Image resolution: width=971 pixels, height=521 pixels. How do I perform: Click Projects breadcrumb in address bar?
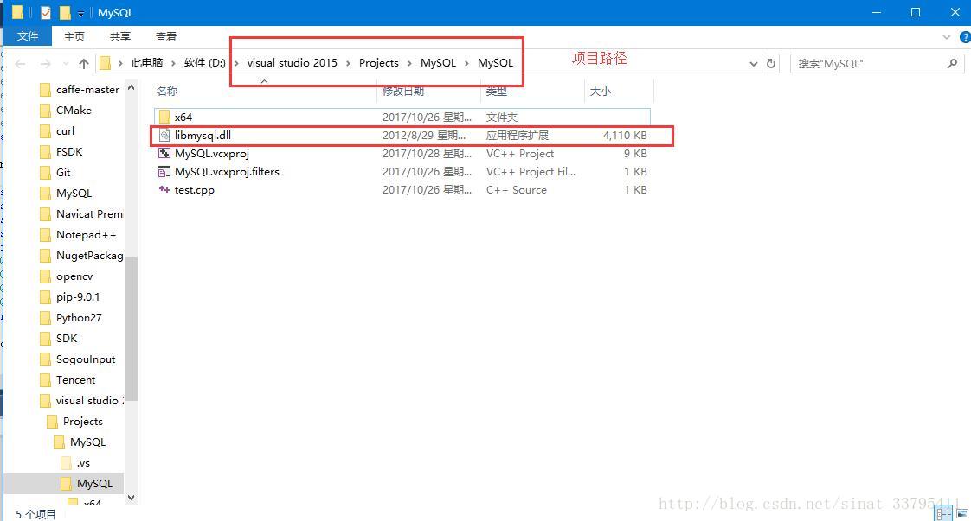point(379,63)
